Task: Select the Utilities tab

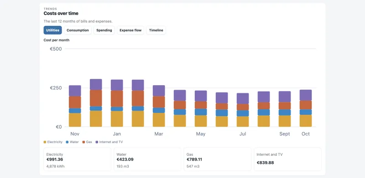Action: [x=52, y=30]
